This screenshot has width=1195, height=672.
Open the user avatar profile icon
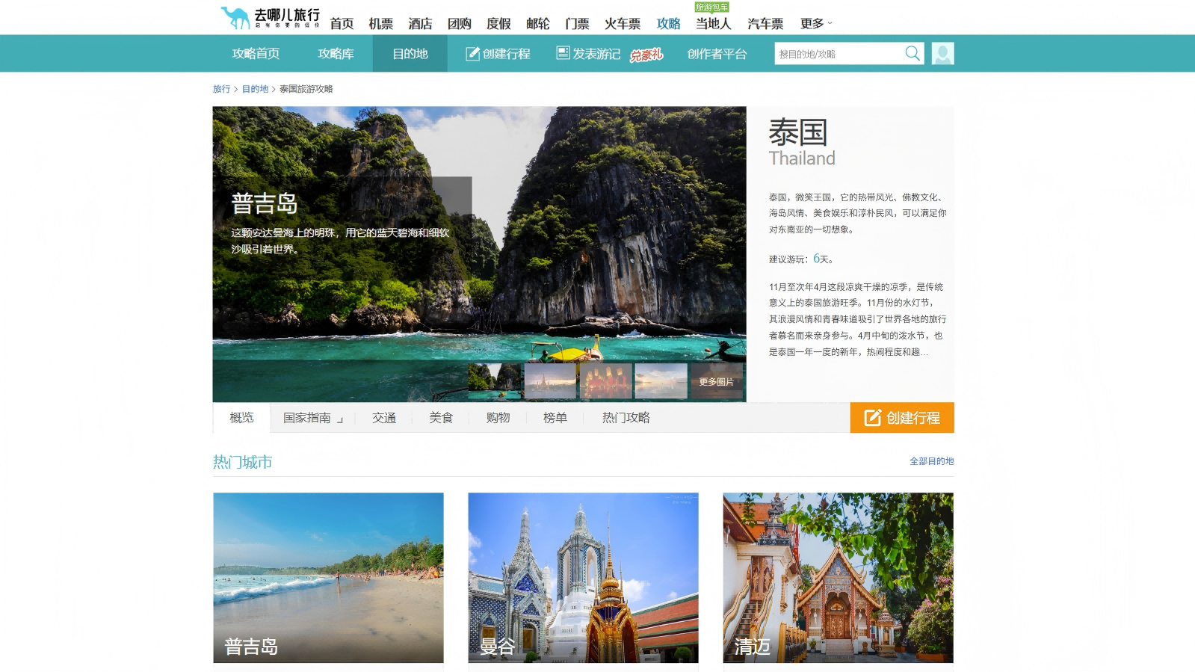942,54
